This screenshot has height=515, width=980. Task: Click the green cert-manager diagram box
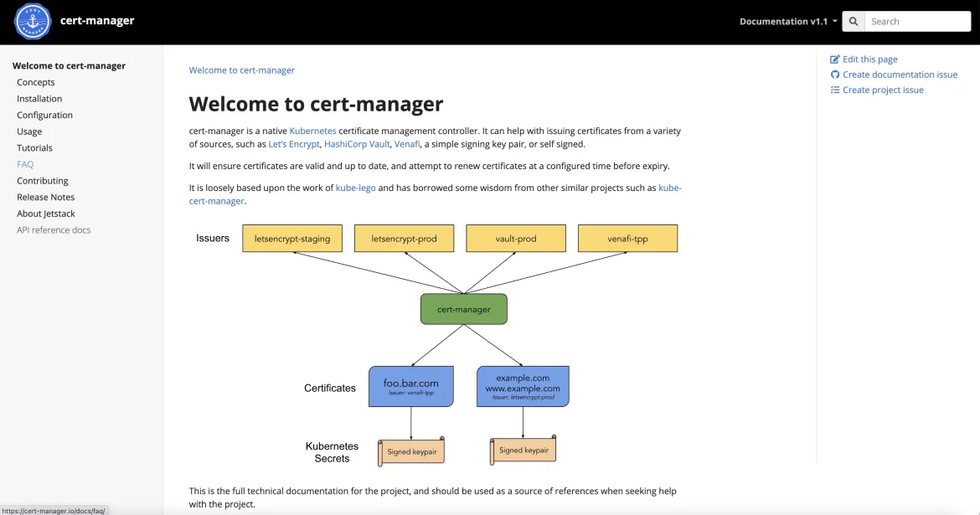[463, 309]
